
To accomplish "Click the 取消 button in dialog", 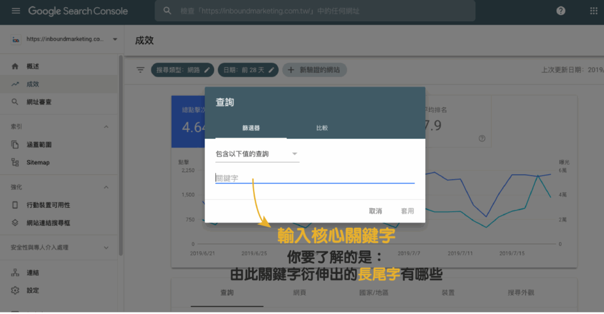I will [375, 211].
